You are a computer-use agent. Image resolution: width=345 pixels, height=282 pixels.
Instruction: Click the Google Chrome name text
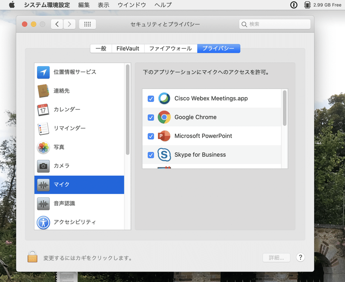[195, 117]
